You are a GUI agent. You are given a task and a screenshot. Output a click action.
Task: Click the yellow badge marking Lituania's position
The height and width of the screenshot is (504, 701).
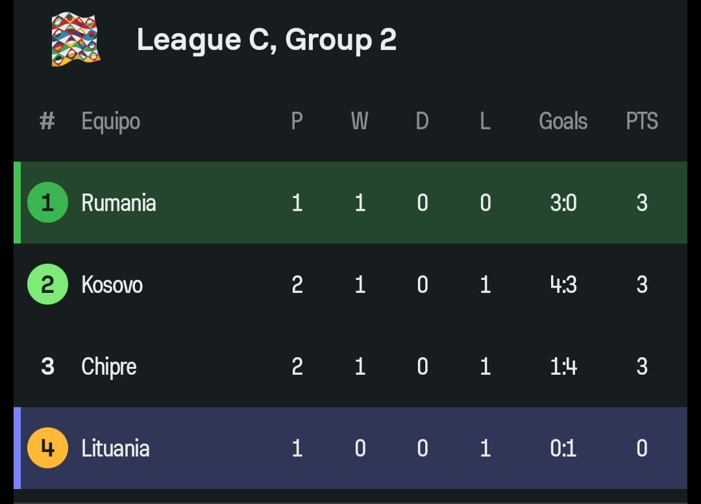(x=47, y=447)
